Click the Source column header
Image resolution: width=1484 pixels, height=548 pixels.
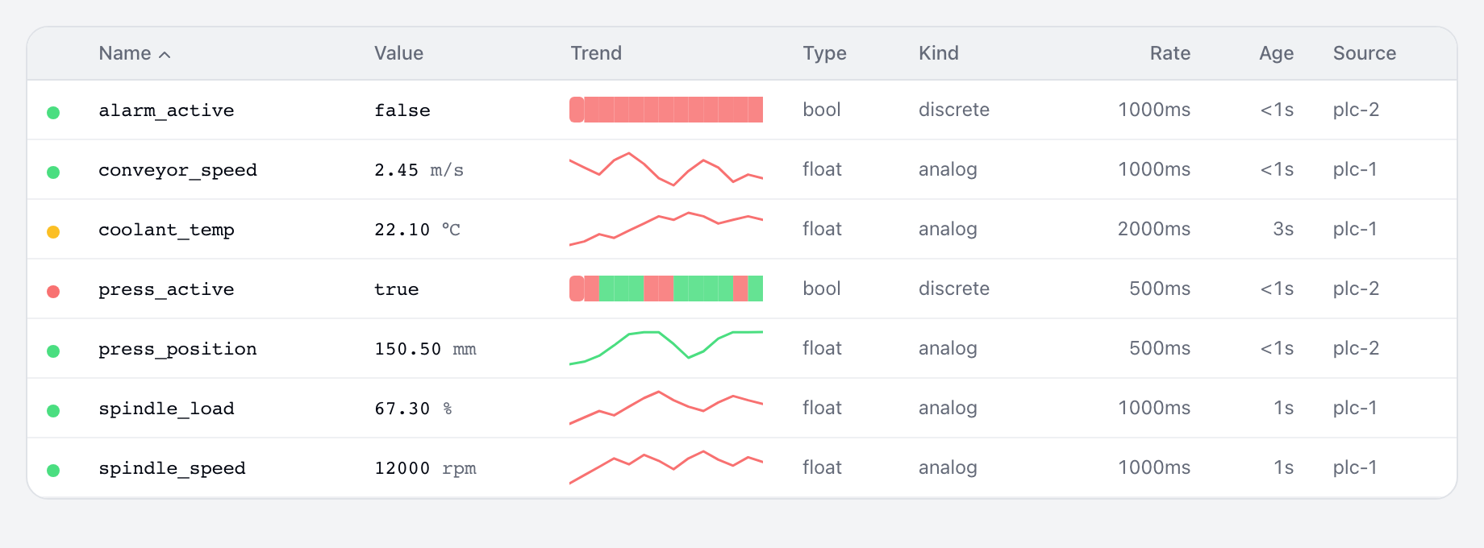(1365, 53)
